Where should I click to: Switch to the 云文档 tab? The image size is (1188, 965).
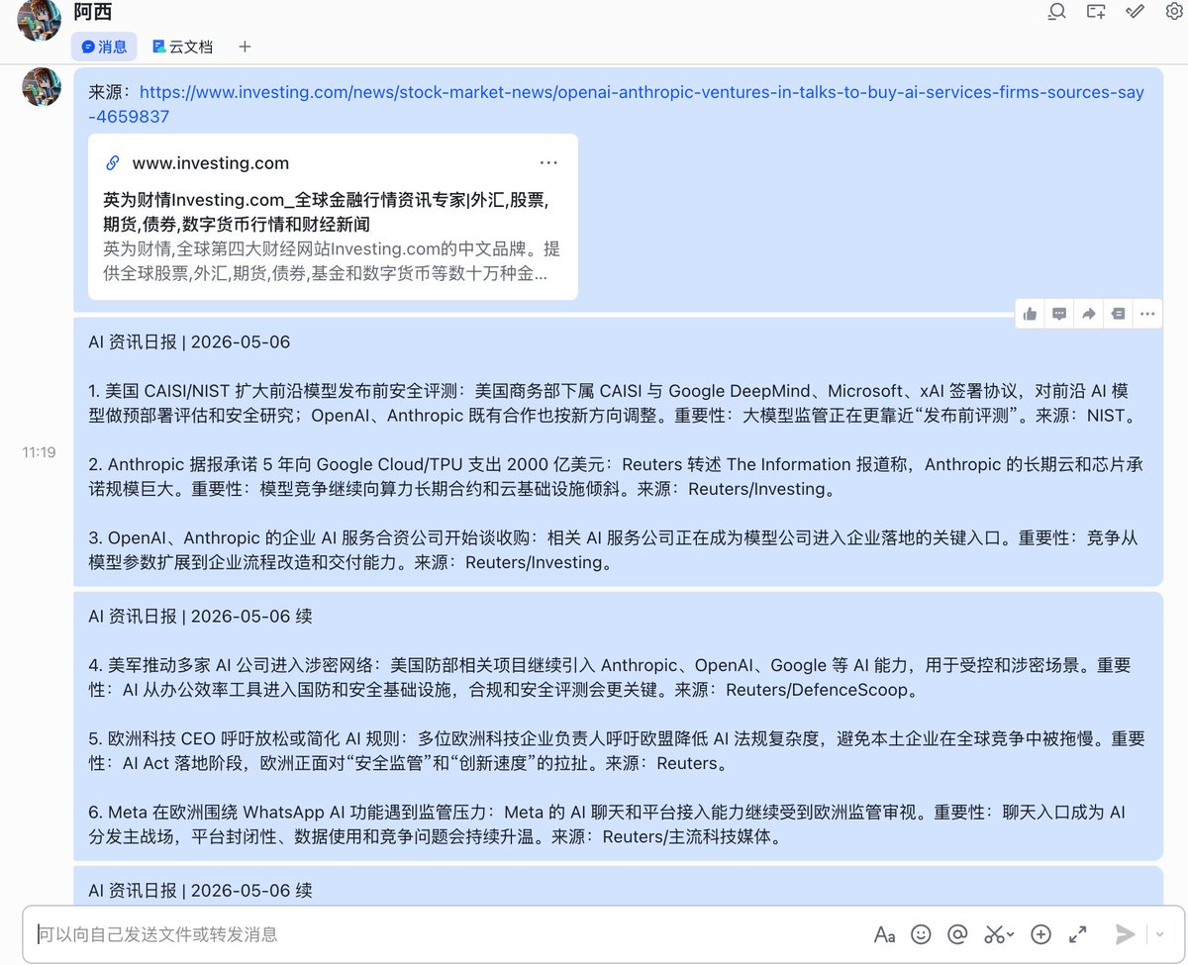182,46
